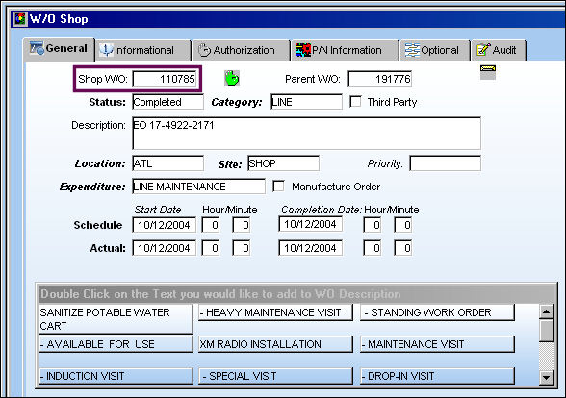The height and width of the screenshot is (398, 566).
Task: Enable the Manufacture Order checkbox
Action: pos(278,187)
